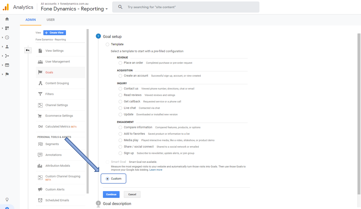Select the Get callback radio button
Screen dimensions: 361x209
pyautogui.click(x=120, y=102)
